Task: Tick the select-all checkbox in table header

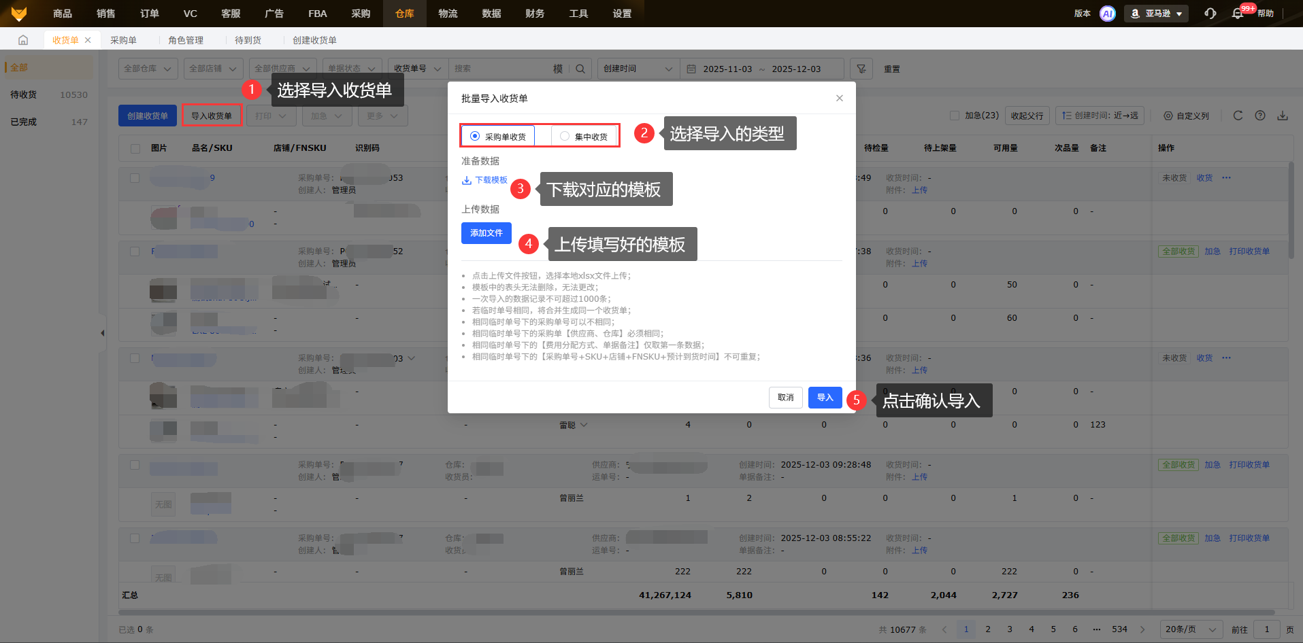Action: (x=135, y=148)
